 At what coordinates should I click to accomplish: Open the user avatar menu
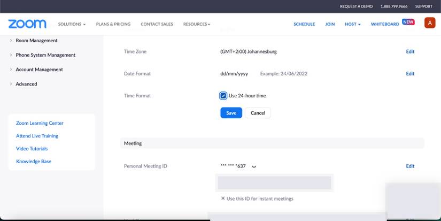(x=430, y=23)
